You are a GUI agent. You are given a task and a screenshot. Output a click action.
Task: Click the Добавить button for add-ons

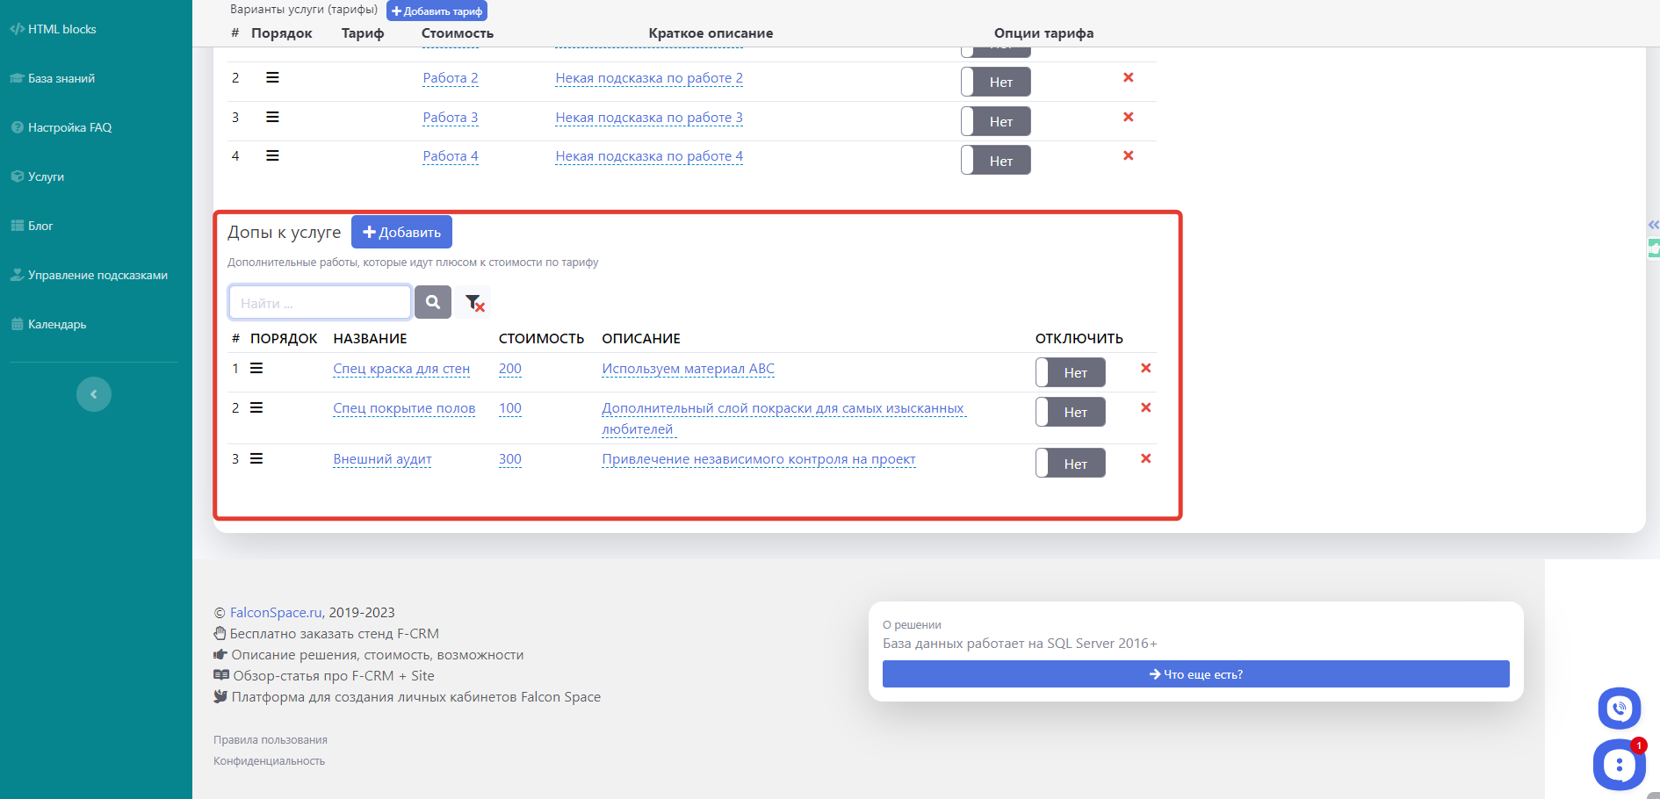click(401, 232)
